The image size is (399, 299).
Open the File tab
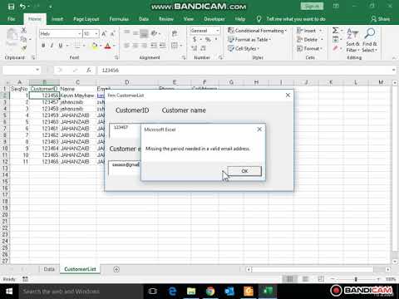pos(12,19)
